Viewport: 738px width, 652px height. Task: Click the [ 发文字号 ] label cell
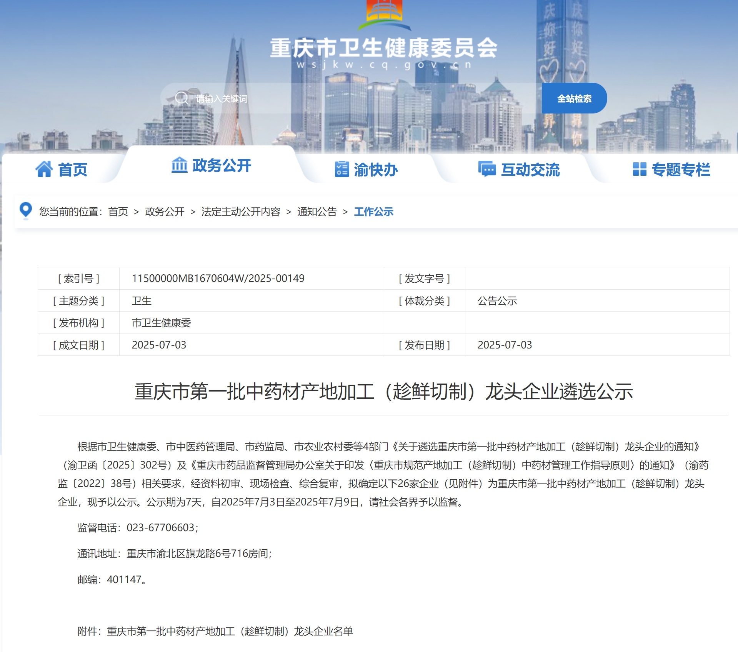click(x=425, y=278)
